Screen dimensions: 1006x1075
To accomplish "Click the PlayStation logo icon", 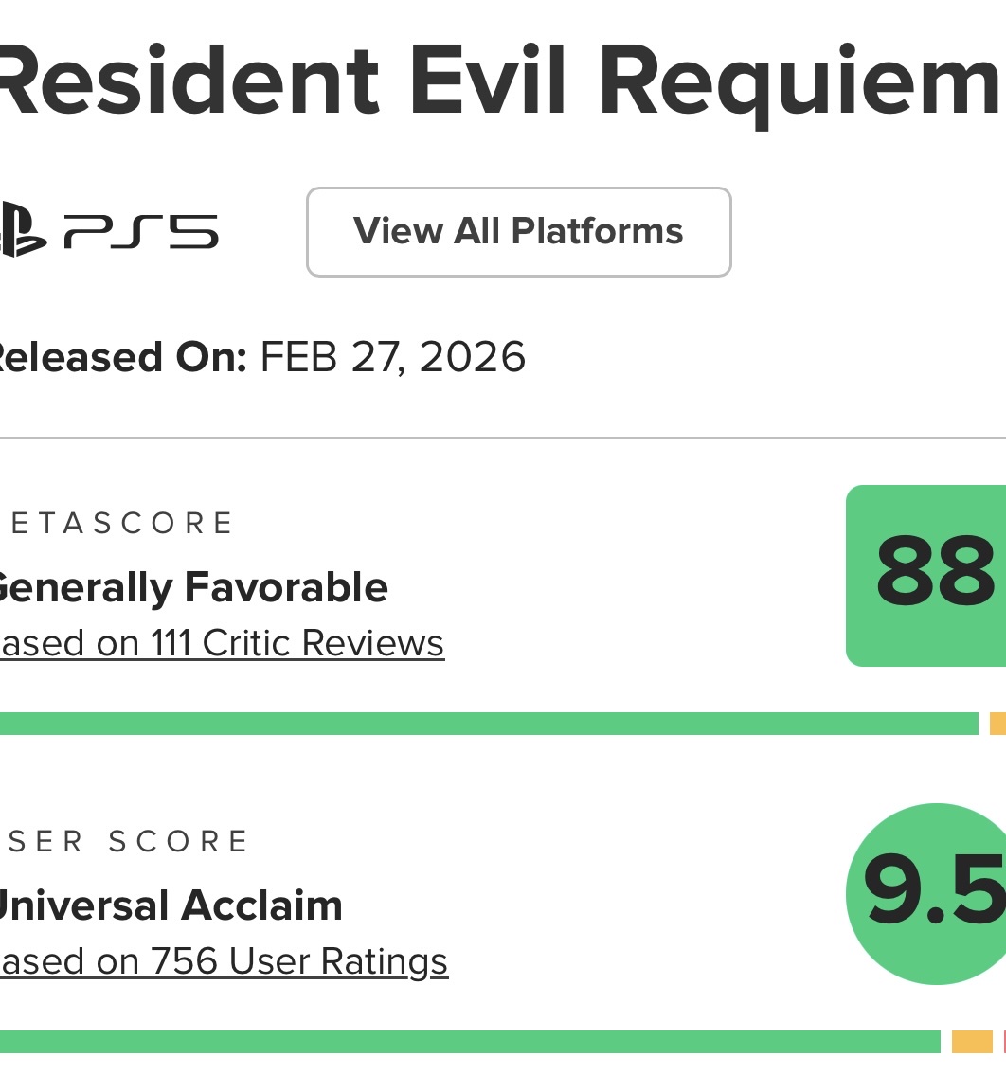I will pos(21,230).
